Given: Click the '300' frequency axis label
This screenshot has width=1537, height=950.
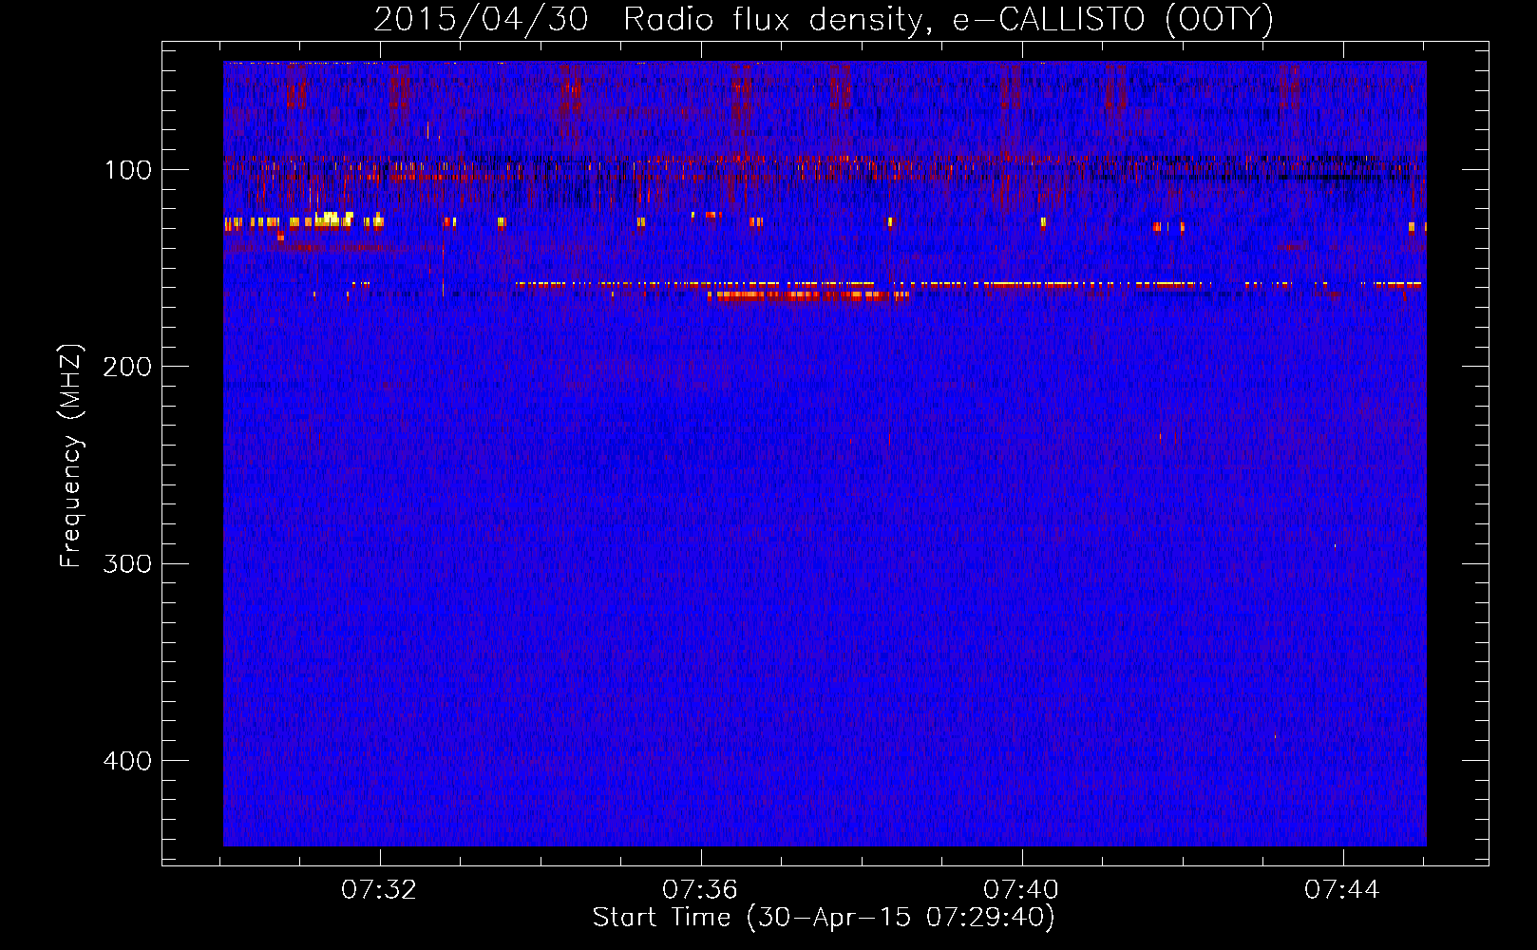Looking at the screenshot, I should tap(127, 564).
